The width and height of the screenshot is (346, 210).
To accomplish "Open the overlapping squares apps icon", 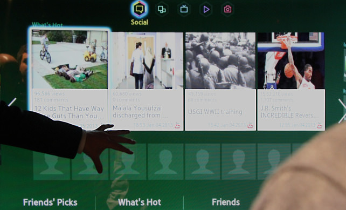I will tap(162, 9).
